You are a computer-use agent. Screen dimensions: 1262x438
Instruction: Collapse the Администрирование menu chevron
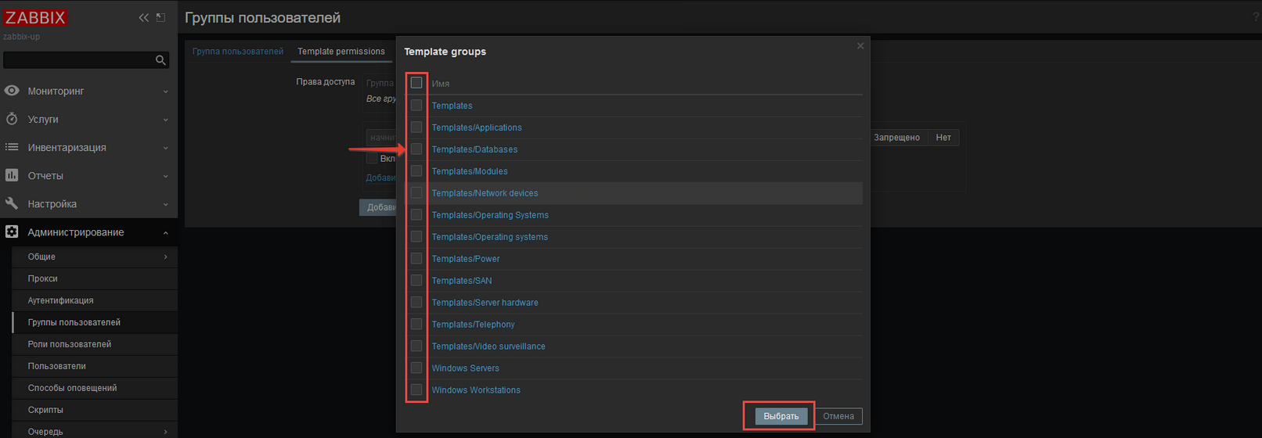(165, 232)
